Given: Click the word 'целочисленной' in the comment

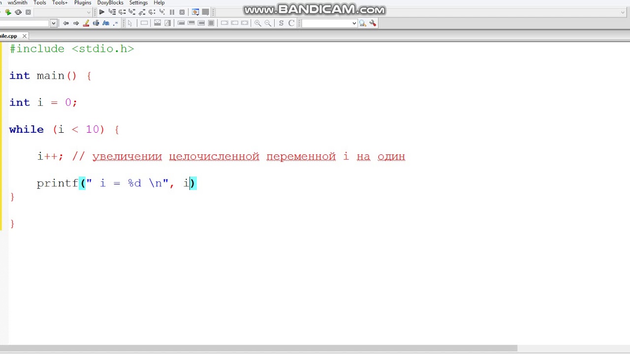Looking at the screenshot, I should click(x=214, y=156).
